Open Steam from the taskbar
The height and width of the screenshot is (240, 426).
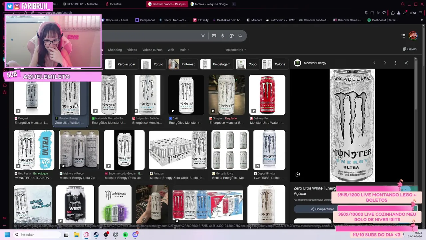point(96,235)
